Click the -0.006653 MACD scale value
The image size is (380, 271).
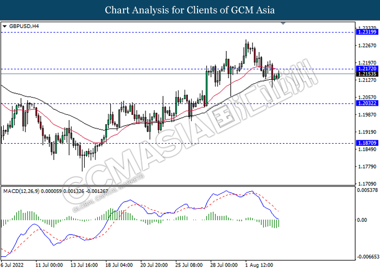click(x=367, y=257)
